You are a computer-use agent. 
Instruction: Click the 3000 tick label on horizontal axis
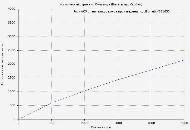[118, 123]
